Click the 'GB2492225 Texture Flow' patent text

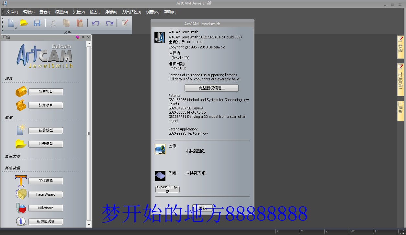(188, 133)
